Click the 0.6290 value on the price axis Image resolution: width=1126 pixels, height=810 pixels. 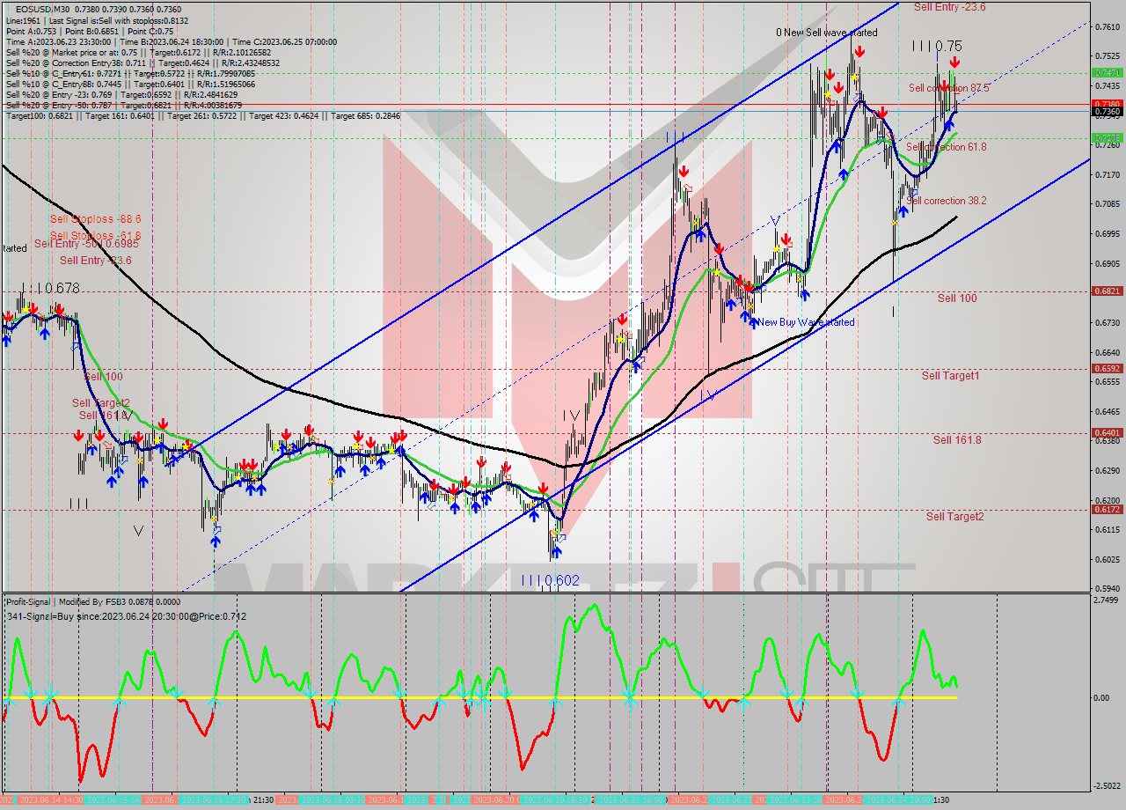[1106, 470]
